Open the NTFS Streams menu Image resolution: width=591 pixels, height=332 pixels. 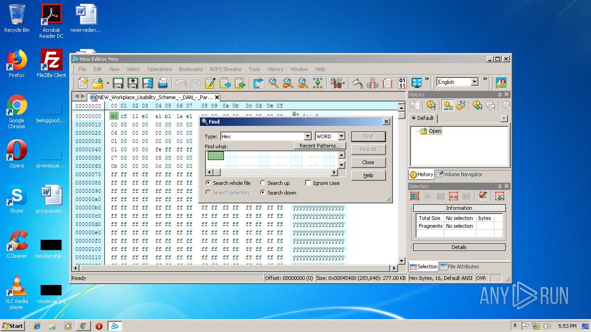(x=225, y=69)
